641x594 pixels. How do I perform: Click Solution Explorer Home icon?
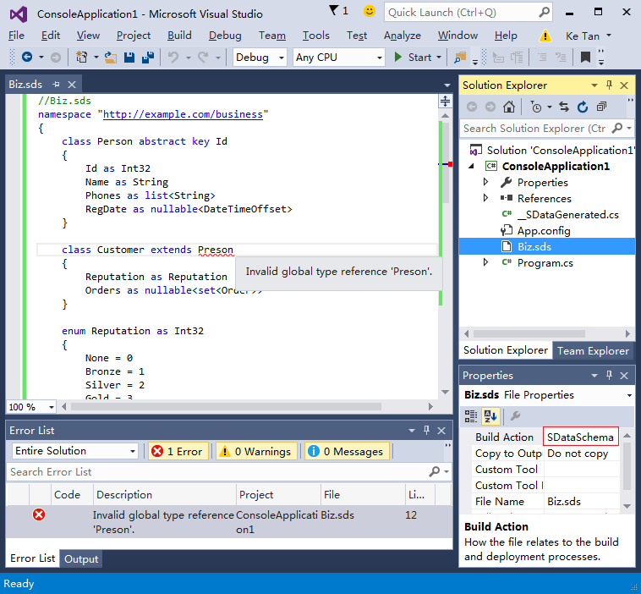pos(509,107)
